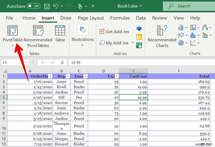Click the search magnifier icon

tap(171, 6)
